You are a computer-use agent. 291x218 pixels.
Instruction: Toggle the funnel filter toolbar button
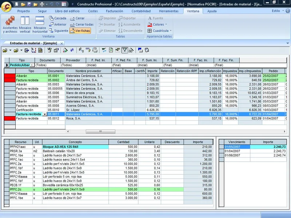click(125, 50)
